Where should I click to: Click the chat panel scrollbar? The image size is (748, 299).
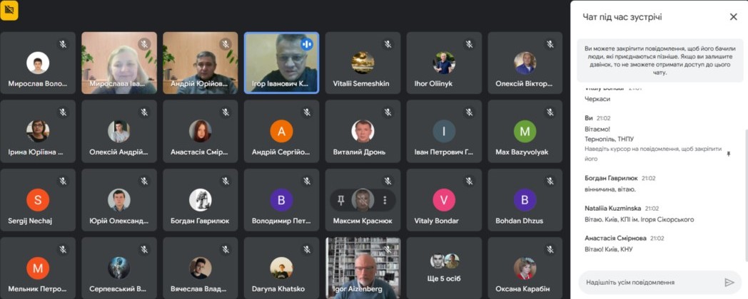[x=746, y=195]
